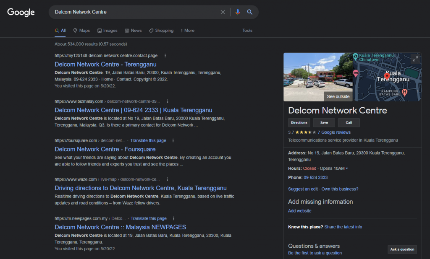Start voice search with microphone icon

(x=238, y=12)
